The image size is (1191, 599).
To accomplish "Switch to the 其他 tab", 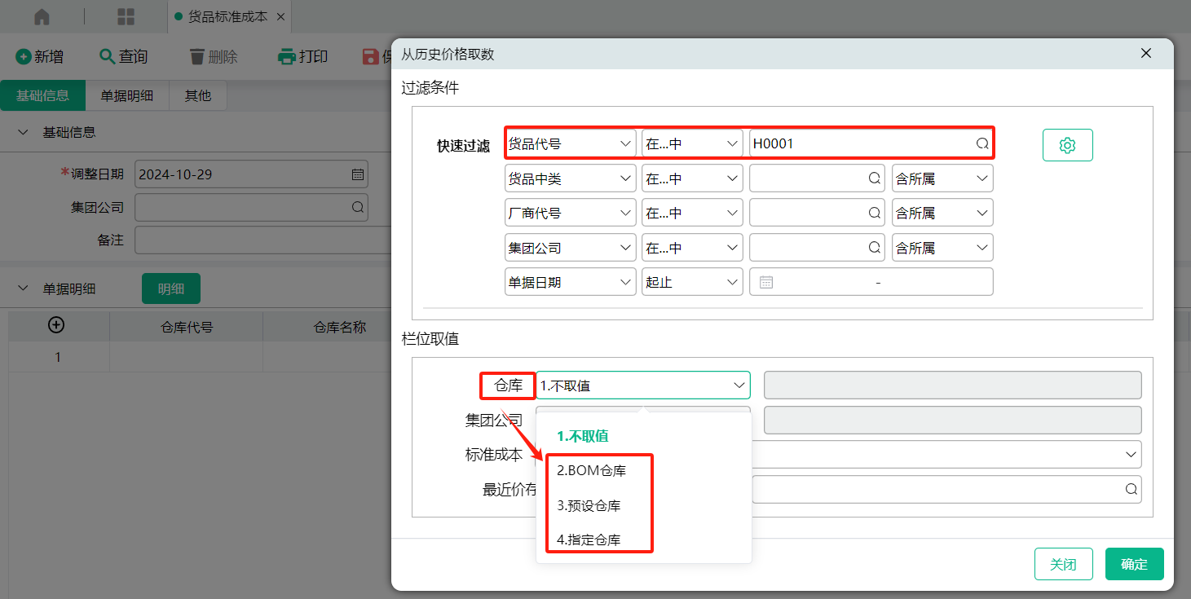I will pos(197,95).
